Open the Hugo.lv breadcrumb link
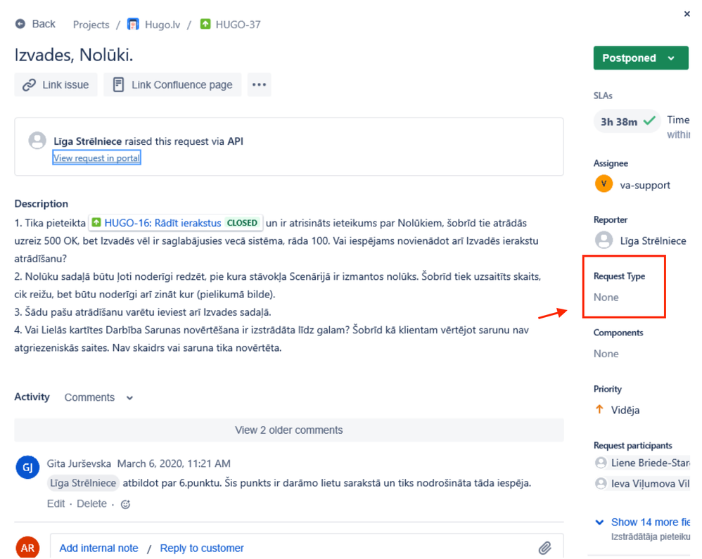This screenshot has width=702, height=559. pyautogui.click(x=162, y=25)
